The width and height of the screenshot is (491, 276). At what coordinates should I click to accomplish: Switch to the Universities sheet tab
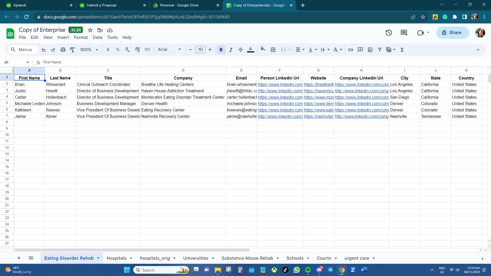point(195,258)
